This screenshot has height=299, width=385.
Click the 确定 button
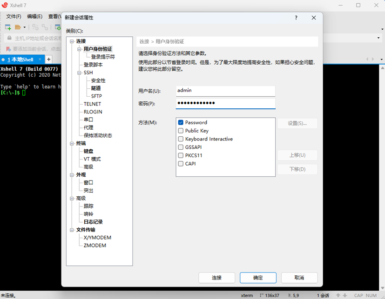(258, 278)
